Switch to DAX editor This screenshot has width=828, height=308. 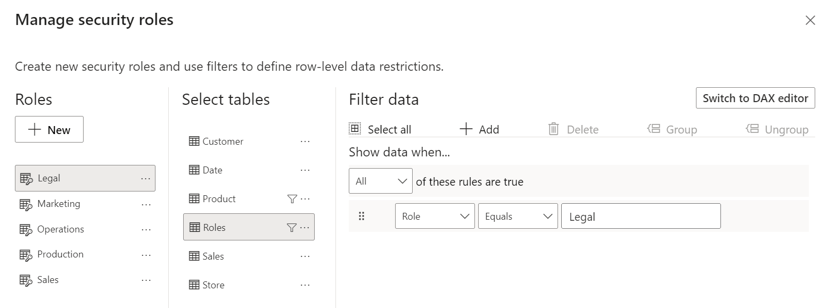[755, 98]
